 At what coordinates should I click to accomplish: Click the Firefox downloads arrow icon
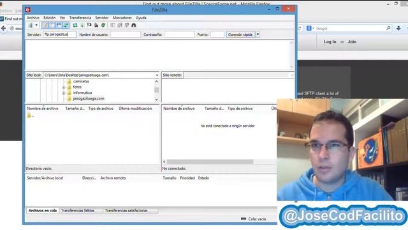coord(398,28)
